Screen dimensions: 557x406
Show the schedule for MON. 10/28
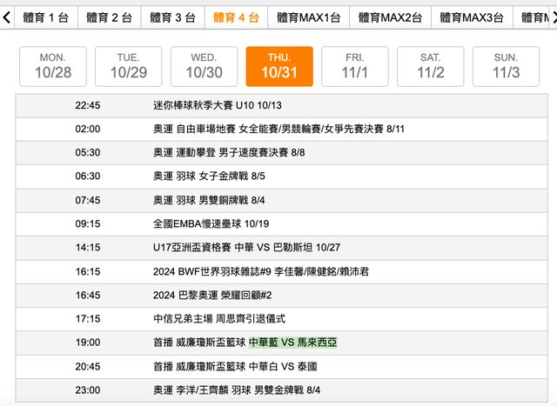click(x=53, y=66)
